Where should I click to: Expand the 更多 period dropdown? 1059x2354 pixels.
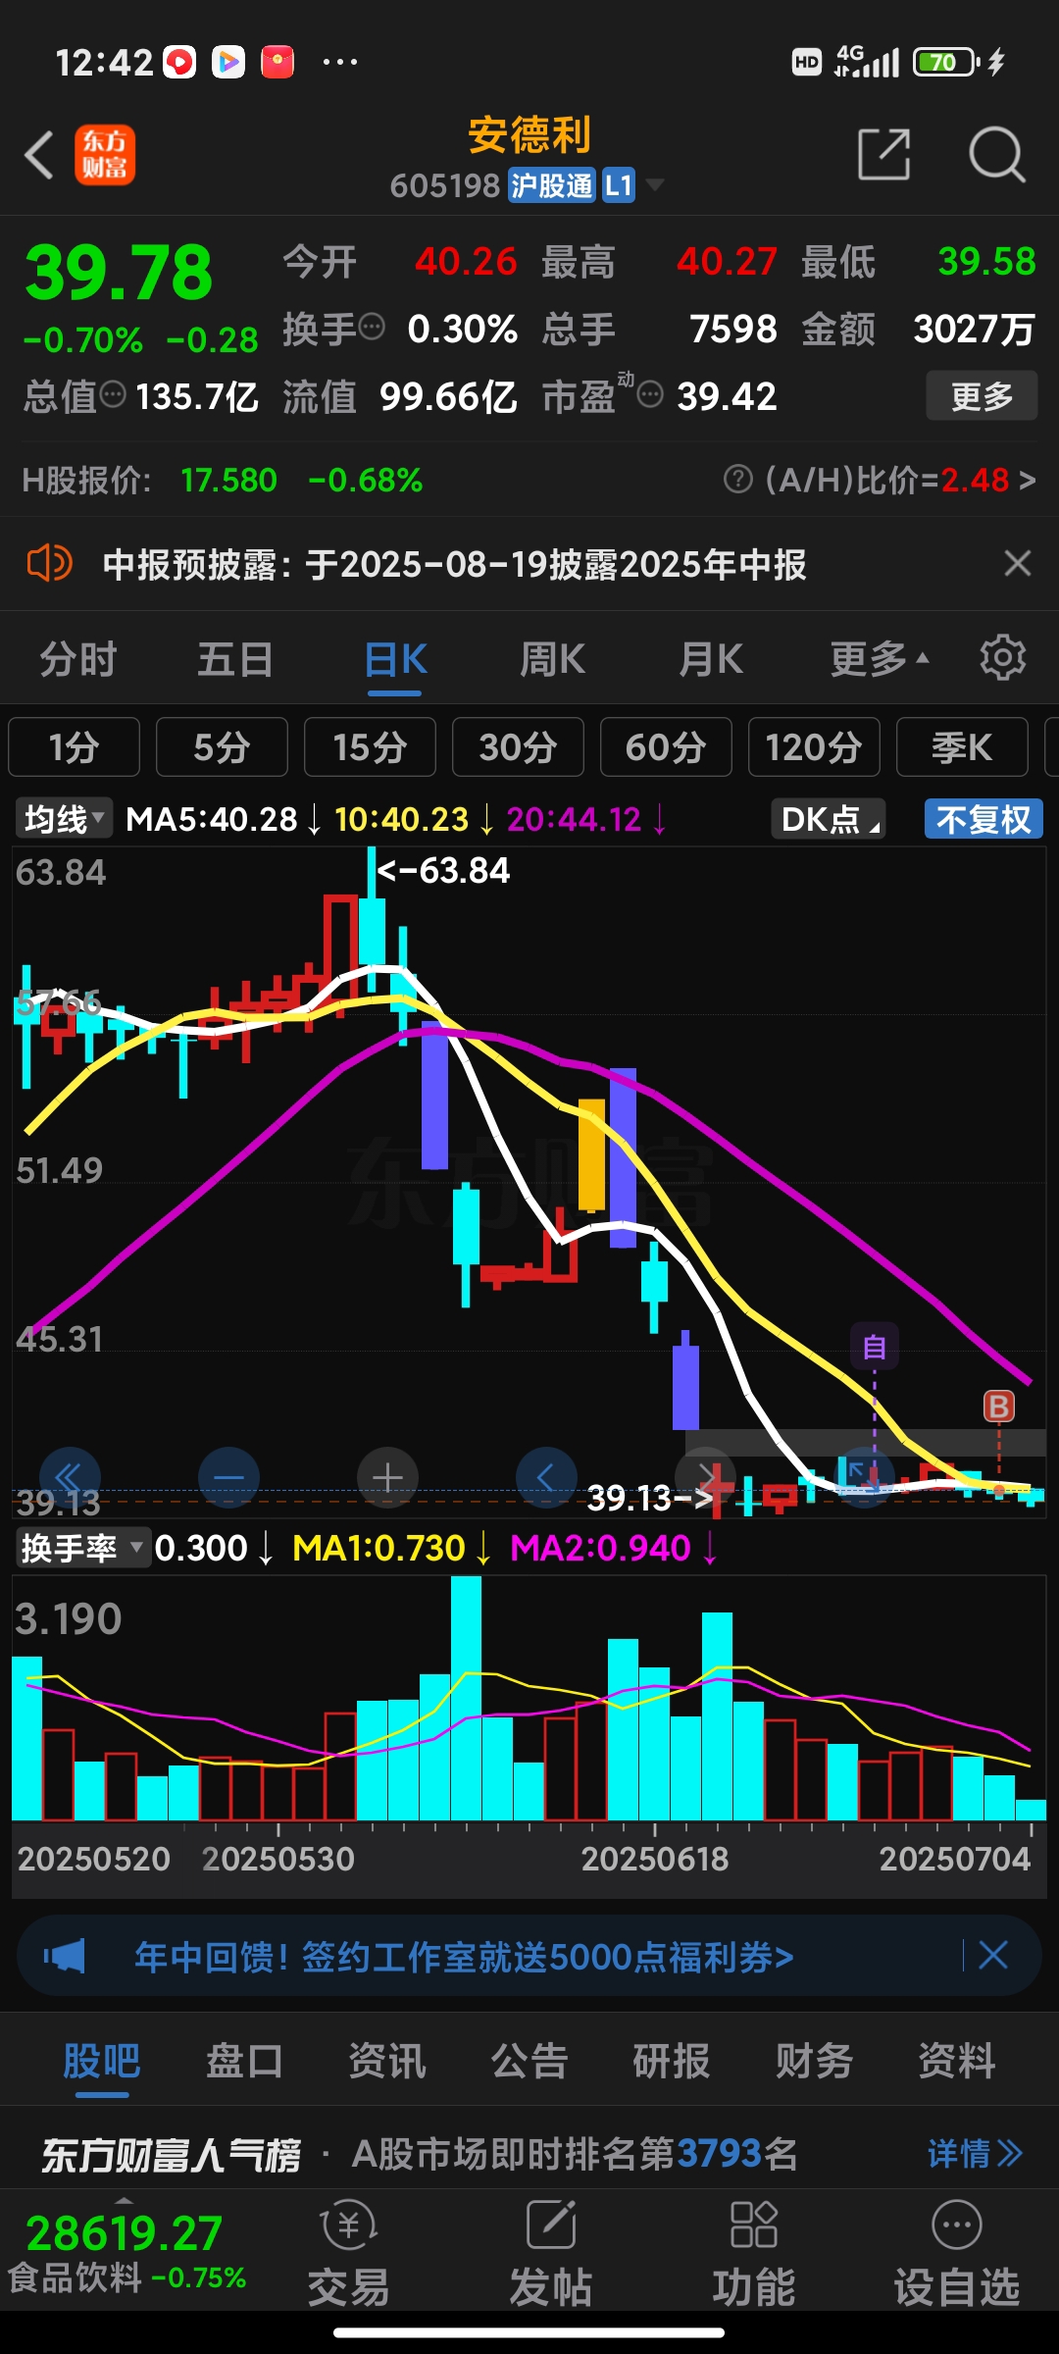[x=880, y=658]
